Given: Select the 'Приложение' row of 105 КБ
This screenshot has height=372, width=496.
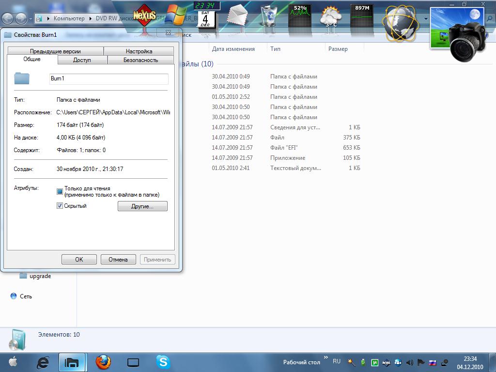Looking at the screenshot, I should 272,158.
